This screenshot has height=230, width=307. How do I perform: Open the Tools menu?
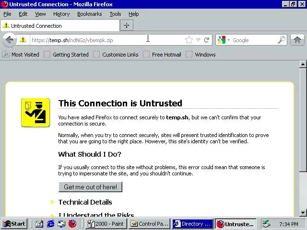(x=115, y=14)
